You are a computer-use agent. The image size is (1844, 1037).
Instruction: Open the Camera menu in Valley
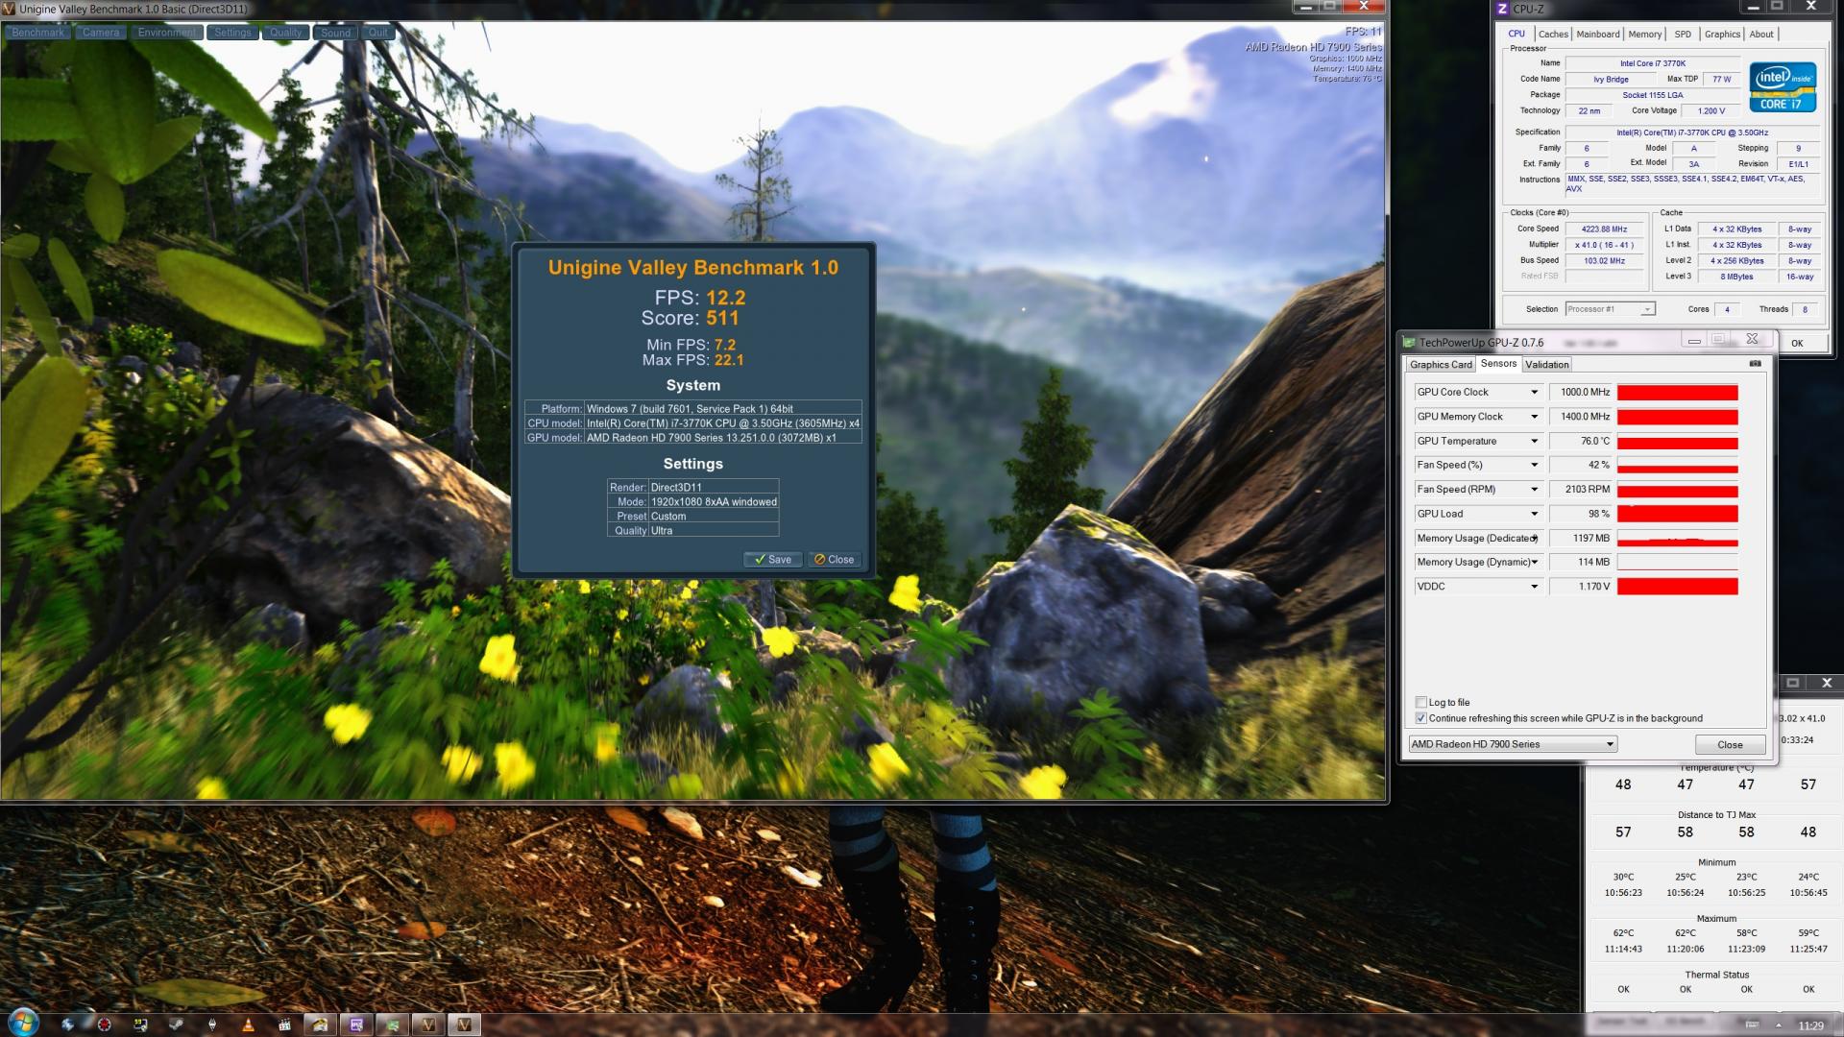[101, 33]
